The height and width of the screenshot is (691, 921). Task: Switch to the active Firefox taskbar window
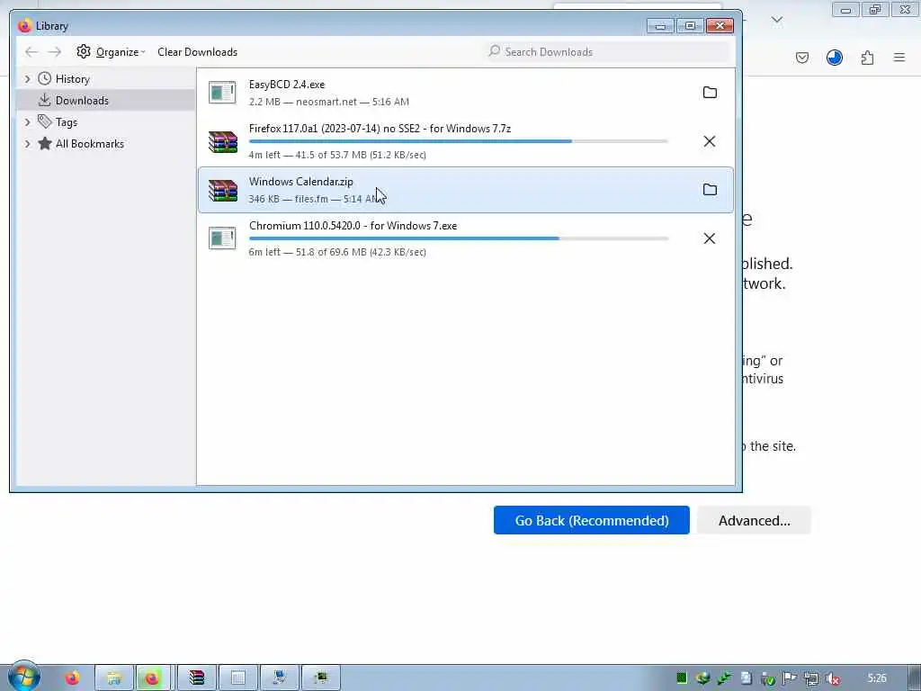(153, 678)
